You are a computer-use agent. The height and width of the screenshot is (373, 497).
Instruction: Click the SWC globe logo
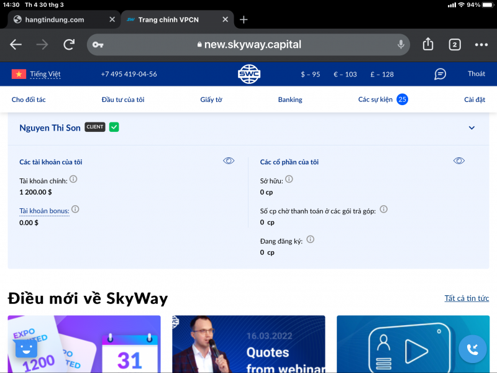click(x=249, y=74)
